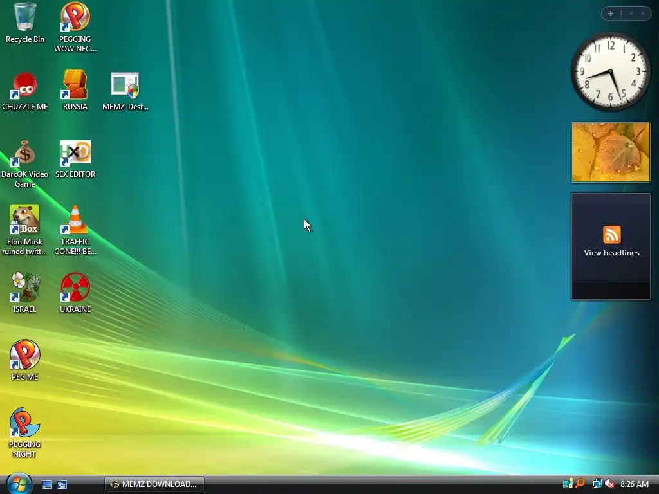Open the Windows Start menu orb
The image size is (659, 494).
19,484
